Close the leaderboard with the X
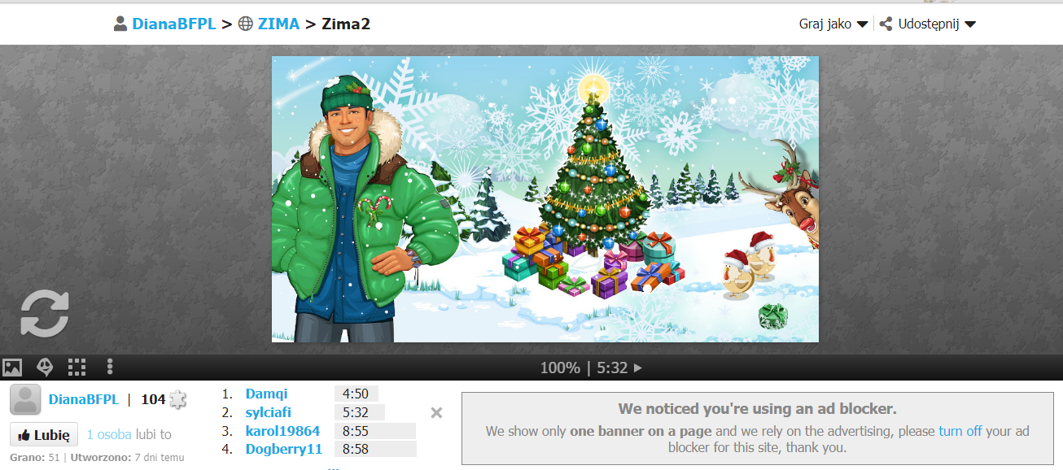 tap(436, 412)
